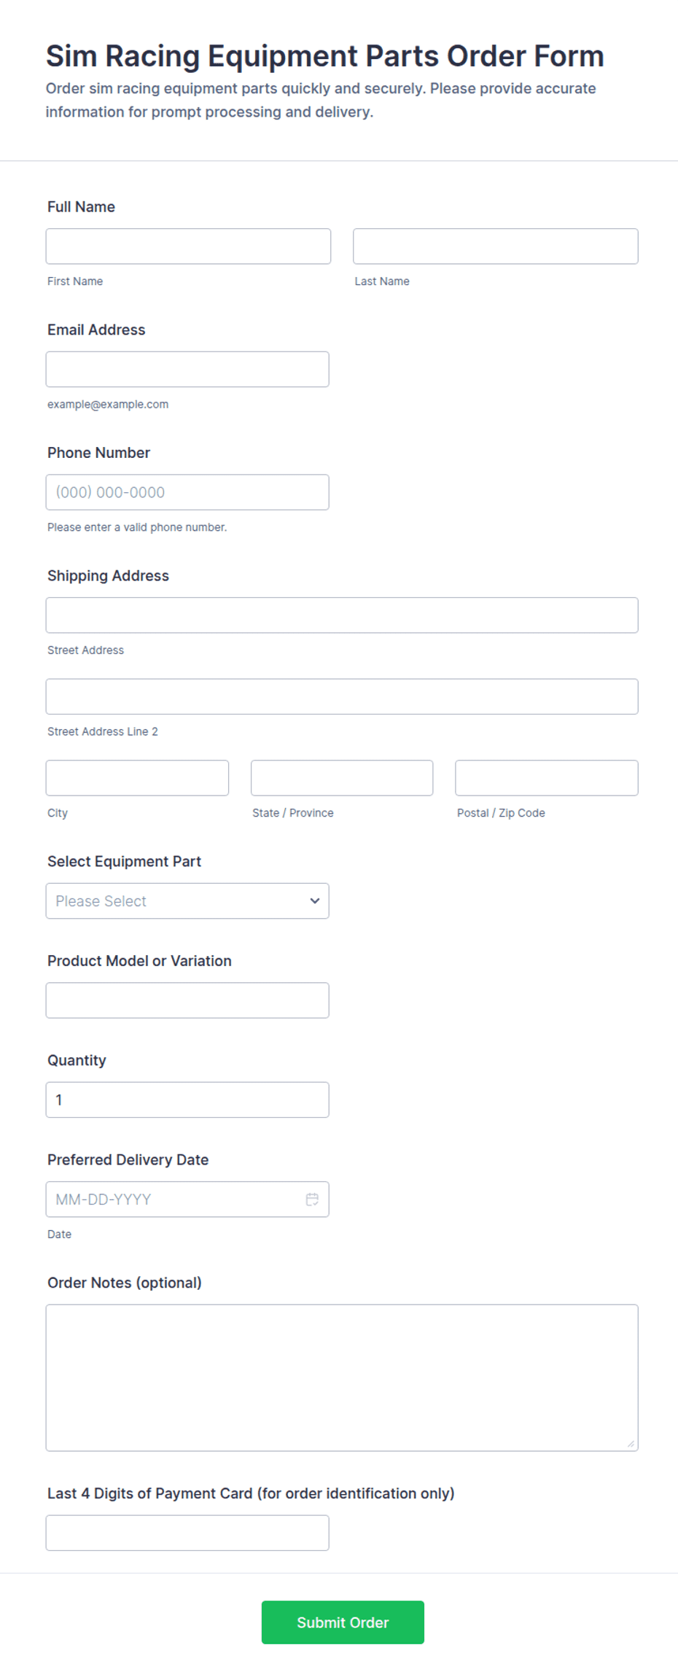Click inside the Order Notes textarea
This screenshot has height=1680, width=678.
point(341,1377)
